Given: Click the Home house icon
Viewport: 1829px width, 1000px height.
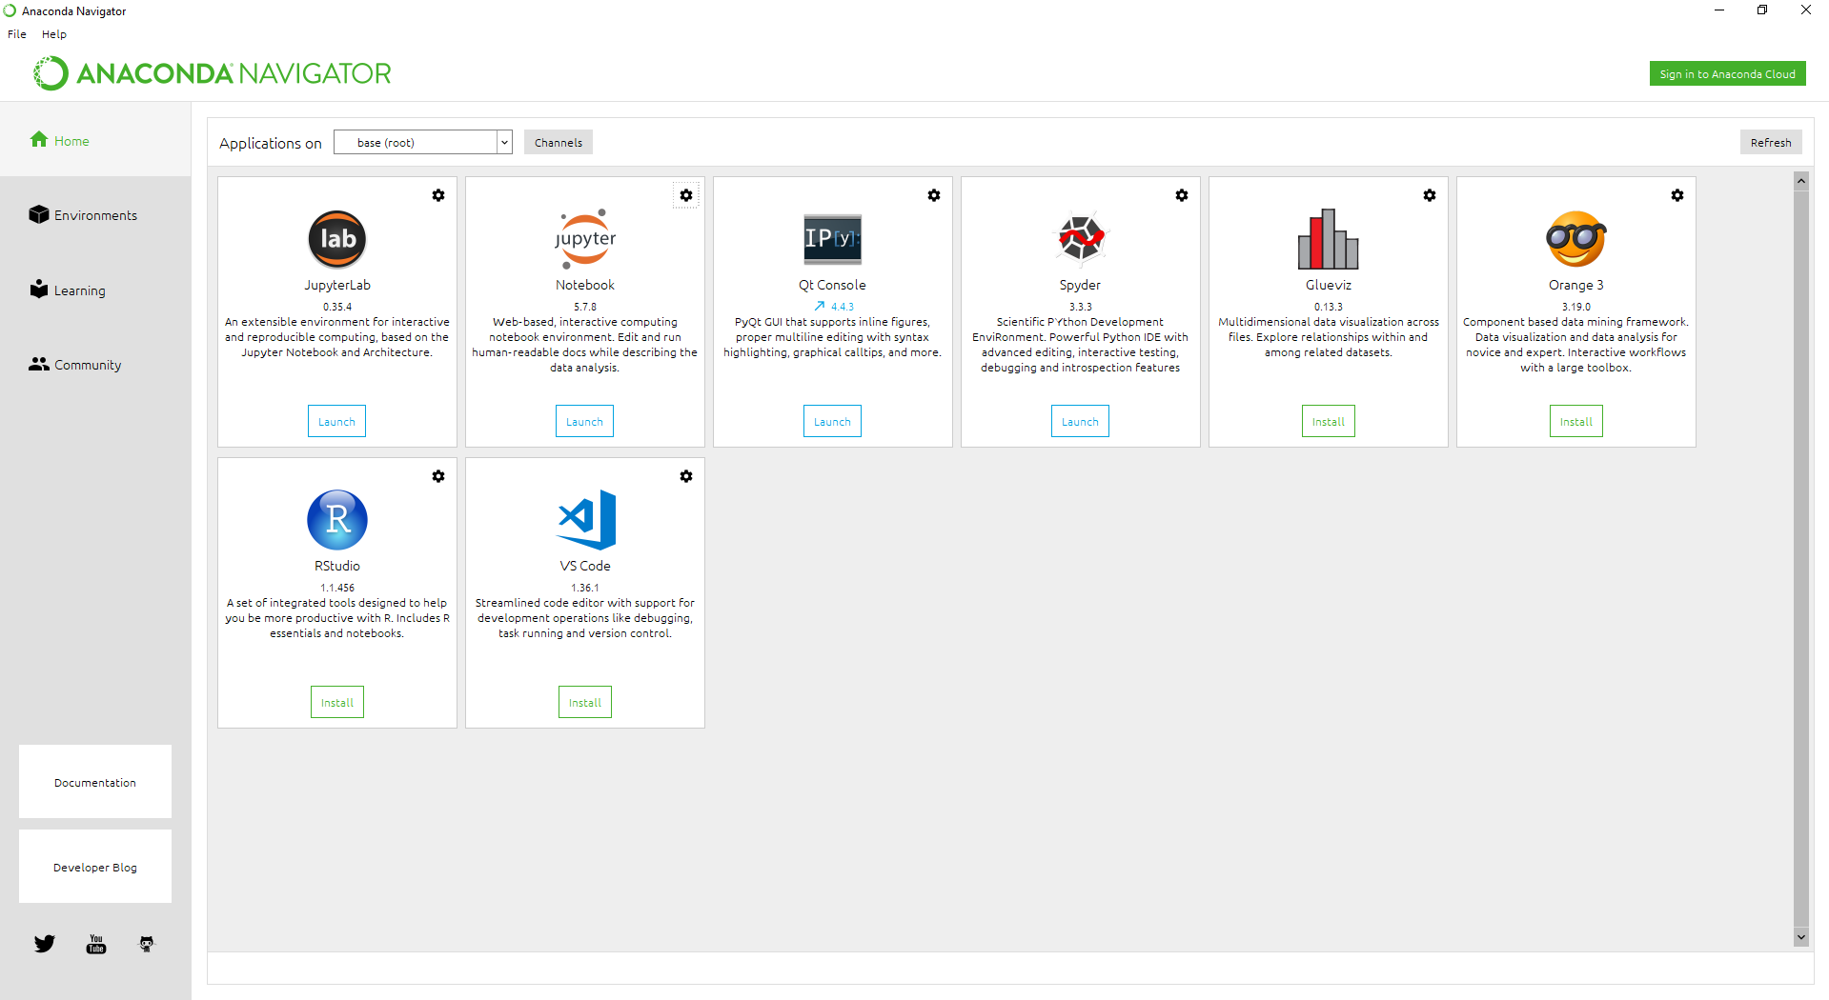Looking at the screenshot, I should [x=39, y=139].
